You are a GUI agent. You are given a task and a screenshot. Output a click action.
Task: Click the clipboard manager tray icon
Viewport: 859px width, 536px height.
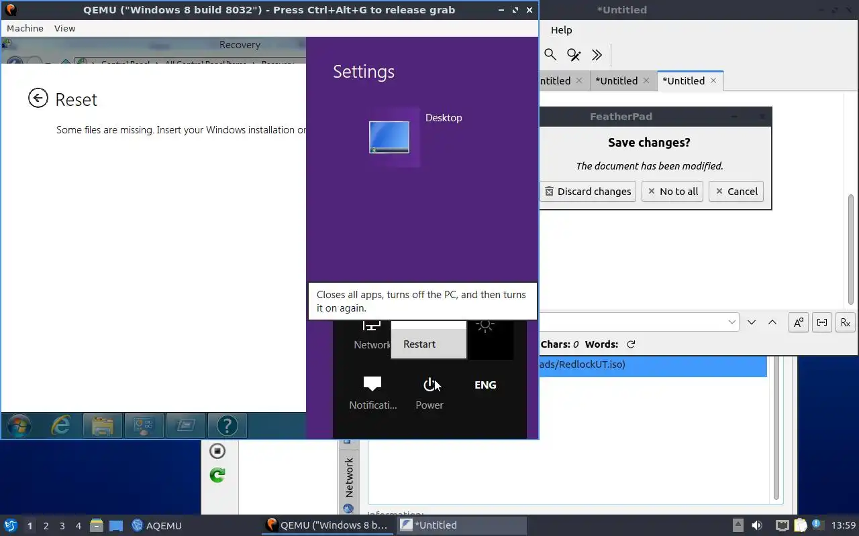coord(800,525)
